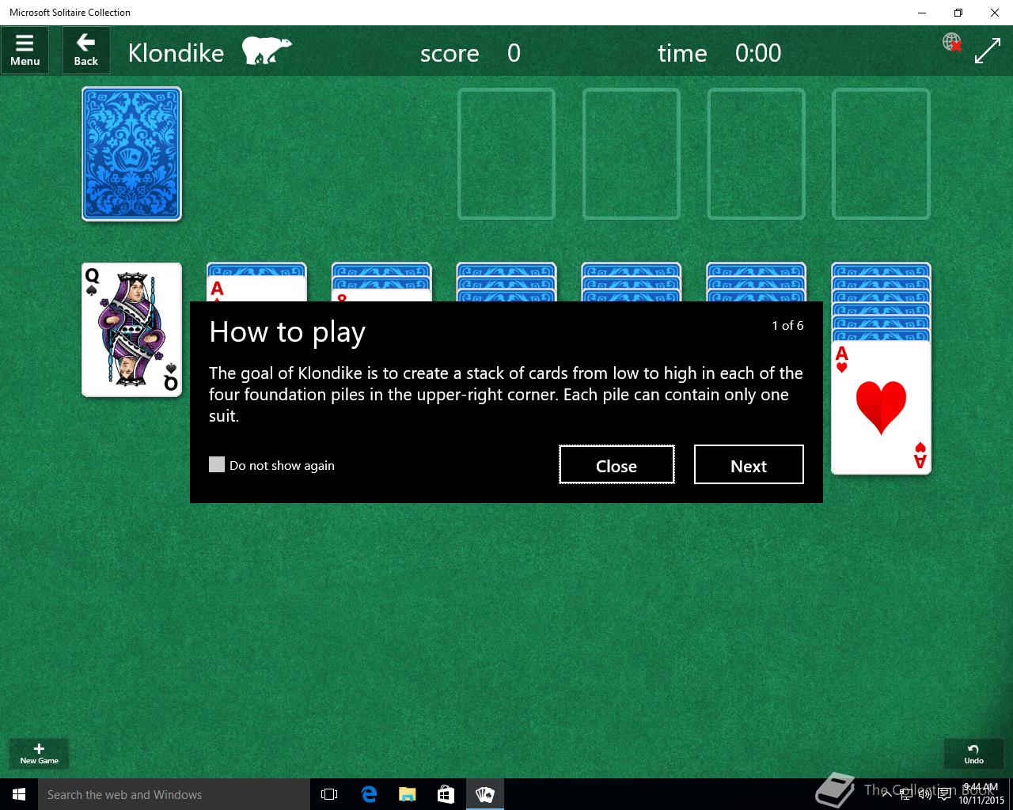The image size is (1013, 810).
Task: Select the Queen of Spades card
Action: point(131,330)
